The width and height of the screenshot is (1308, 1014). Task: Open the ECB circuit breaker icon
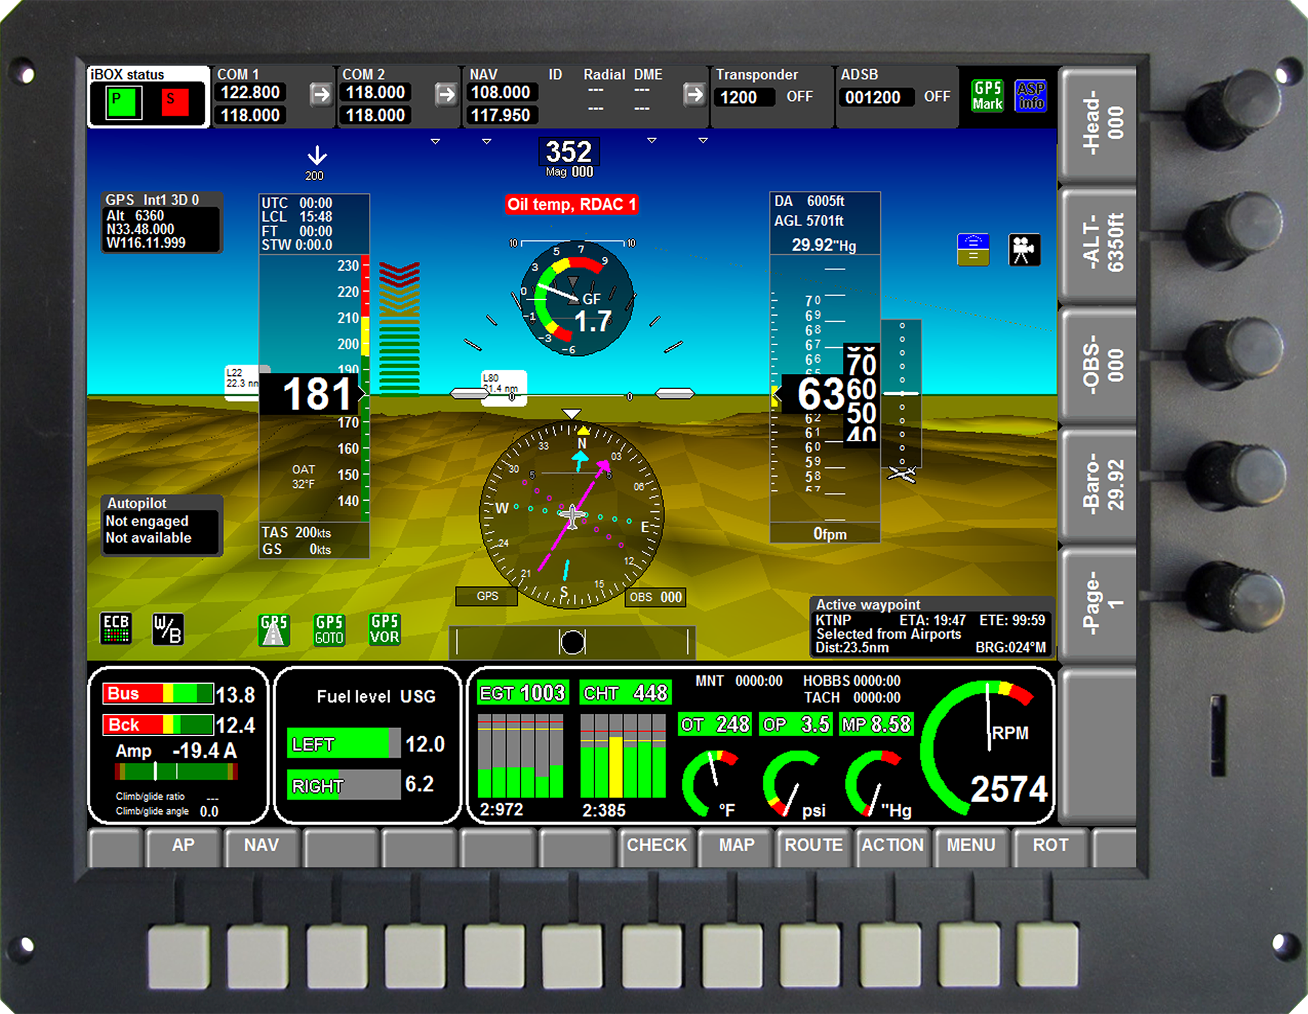tap(116, 628)
